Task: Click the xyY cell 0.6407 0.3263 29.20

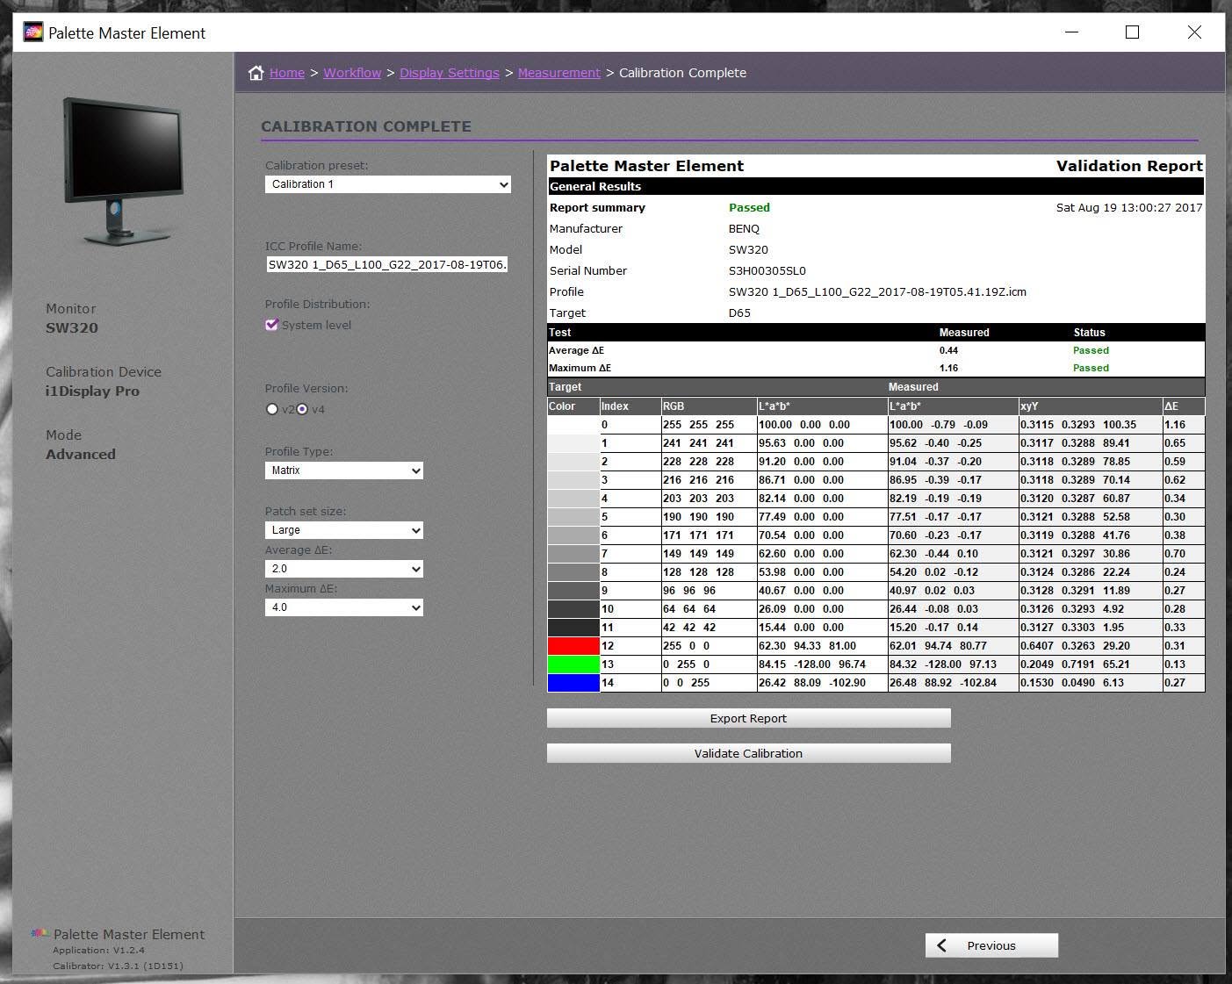Action: (1090, 646)
